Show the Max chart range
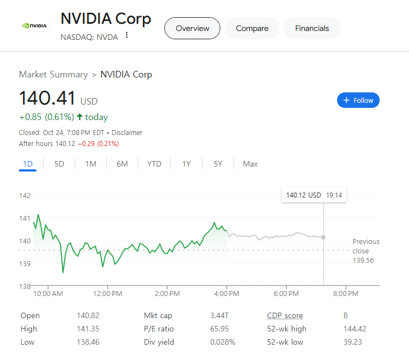This screenshot has height=353, width=409. pyautogui.click(x=250, y=164)
